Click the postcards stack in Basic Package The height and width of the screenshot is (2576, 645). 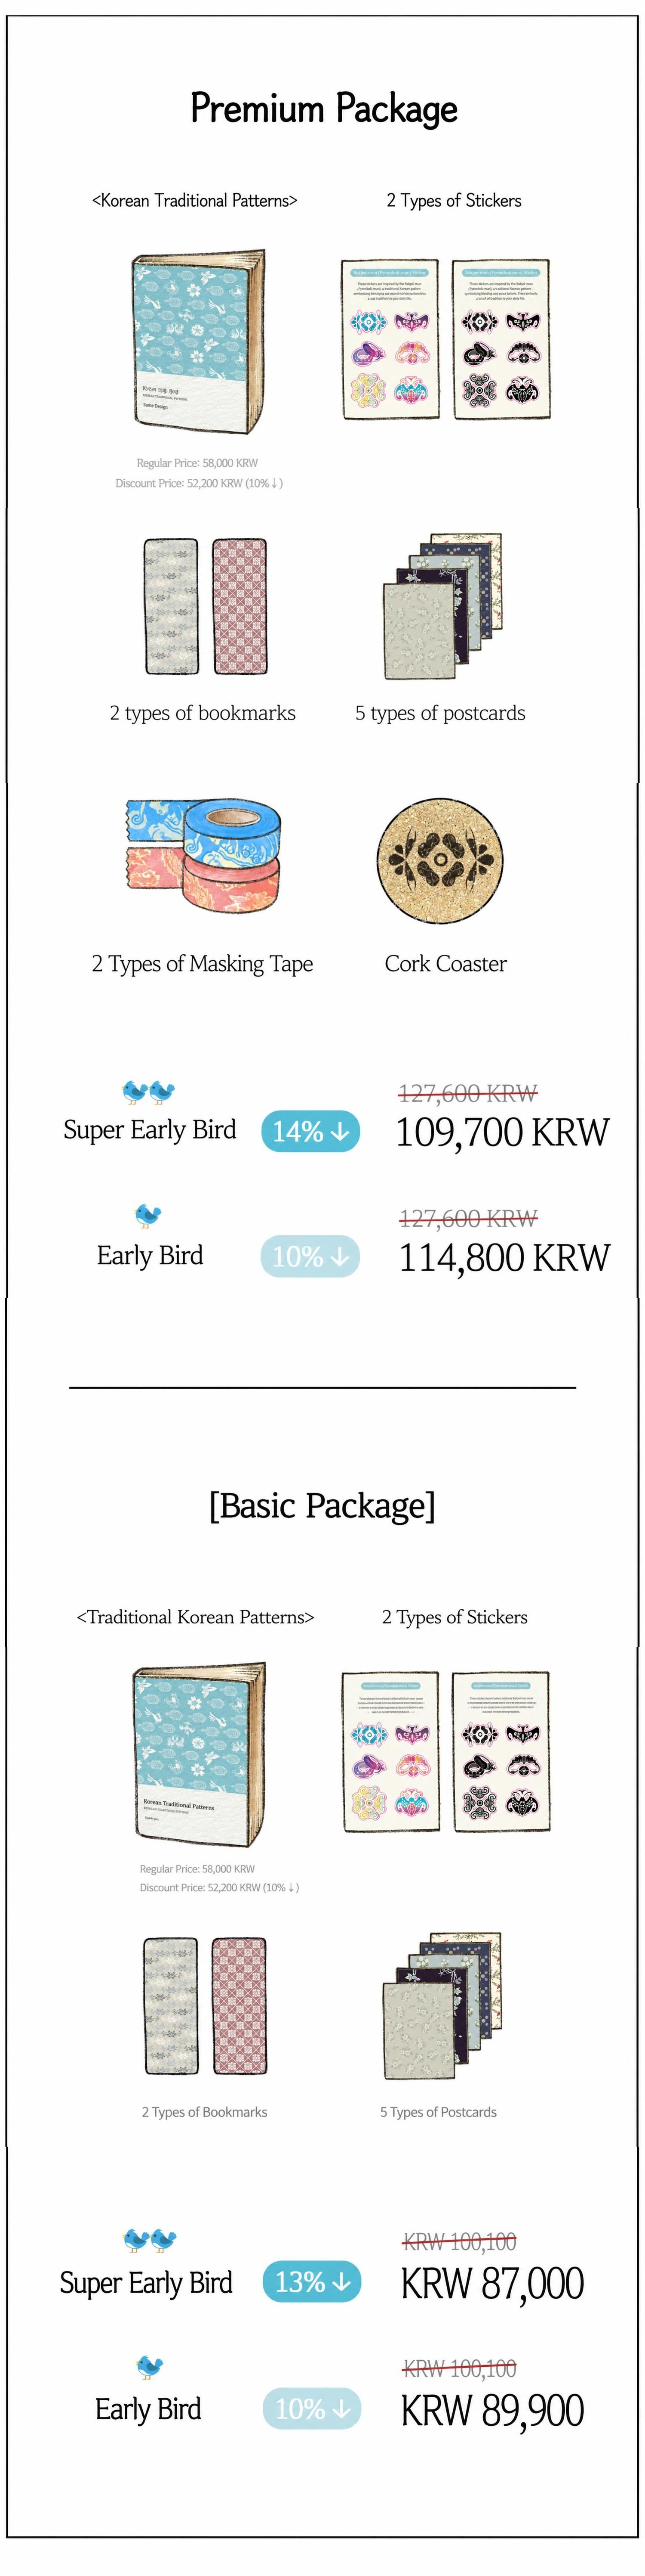click(x=441, y=2006)
